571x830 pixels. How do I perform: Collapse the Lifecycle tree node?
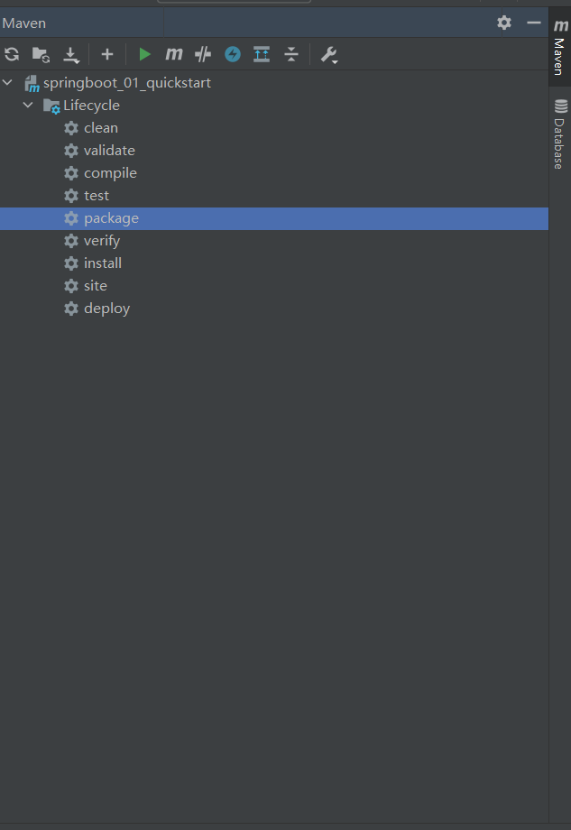28,106
